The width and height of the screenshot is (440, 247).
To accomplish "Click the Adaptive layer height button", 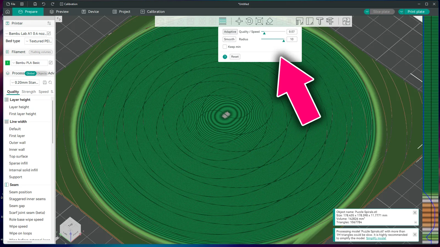I will 230,32.
